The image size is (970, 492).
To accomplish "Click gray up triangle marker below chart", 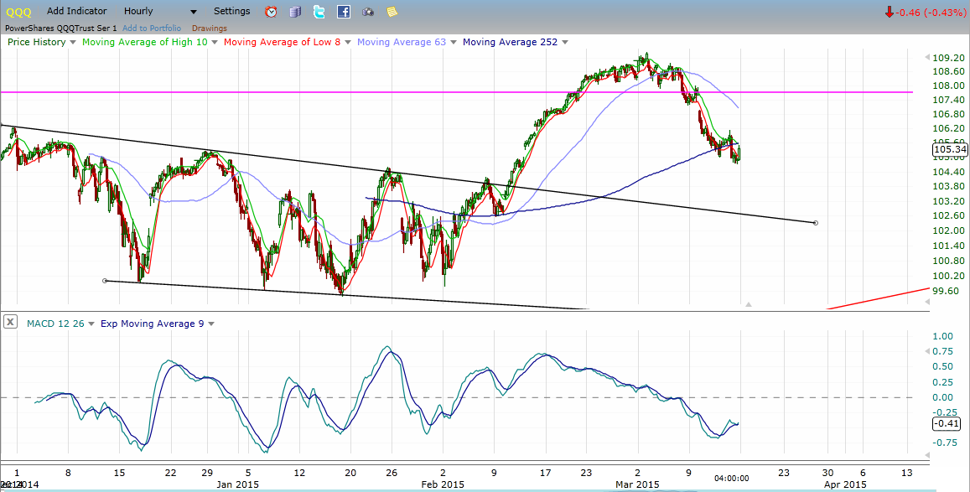I will coord(749,304).
